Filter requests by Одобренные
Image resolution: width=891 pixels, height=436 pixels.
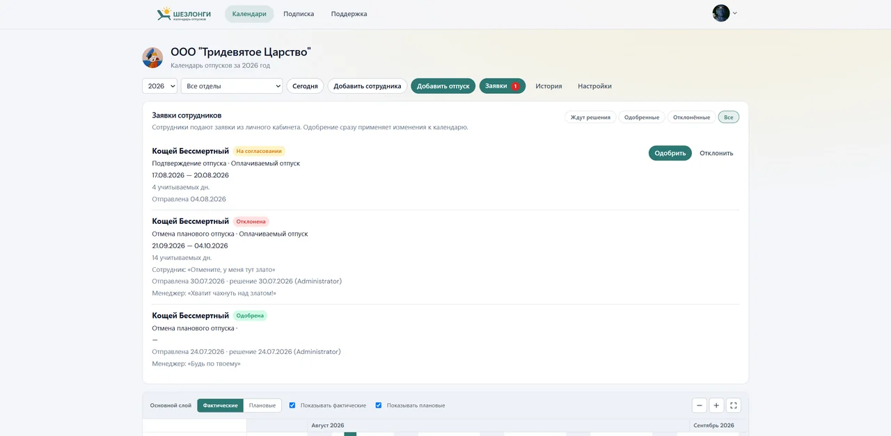[642, 118]
